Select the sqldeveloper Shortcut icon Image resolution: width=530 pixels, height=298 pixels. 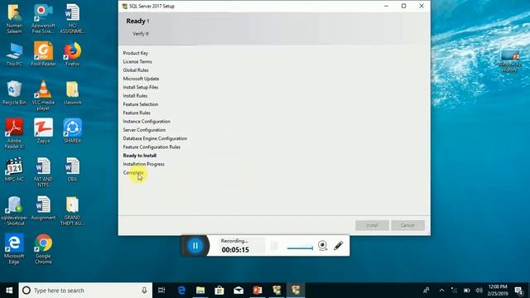[x=14, y=211]
